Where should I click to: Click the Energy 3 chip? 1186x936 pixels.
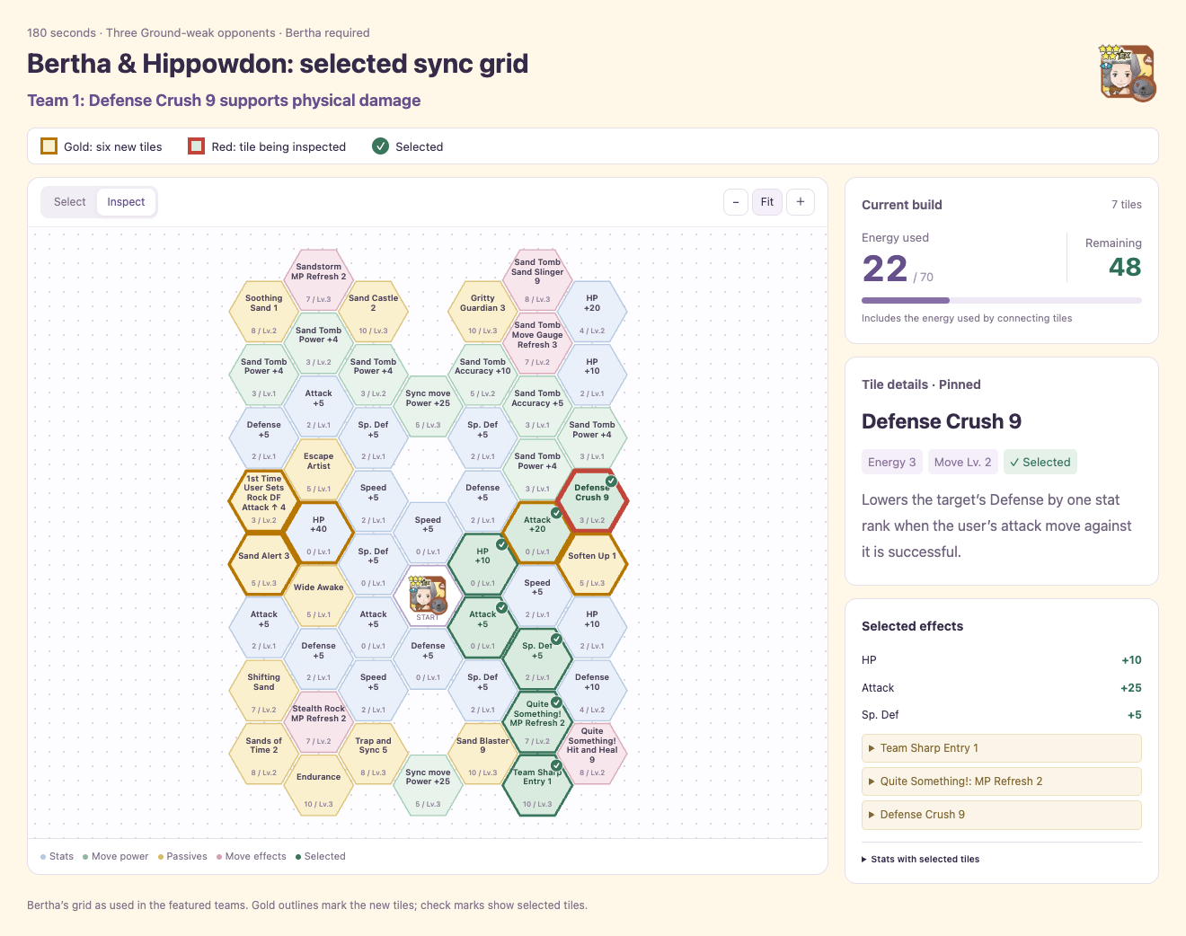(x=892, y=463)
